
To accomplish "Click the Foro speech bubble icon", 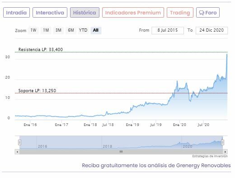I will point(202,13).
